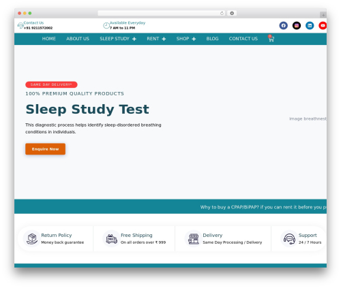Click 100% Premium Quality Products text
The width and height of the screenshot is (341, 288).
[74, 93]
